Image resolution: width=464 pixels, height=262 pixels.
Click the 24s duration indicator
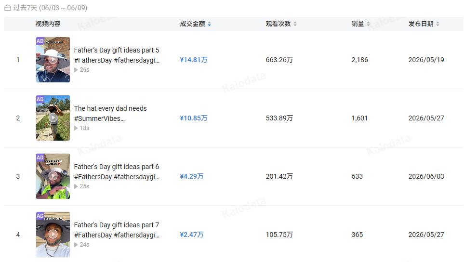pos(82,245)
